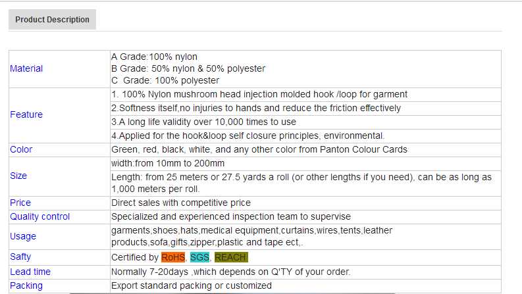Select the Lead time label
This screenshot has height=294, width=522.
click(30, 272)
